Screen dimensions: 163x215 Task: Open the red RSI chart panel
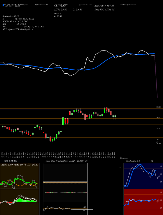point(143,202)
